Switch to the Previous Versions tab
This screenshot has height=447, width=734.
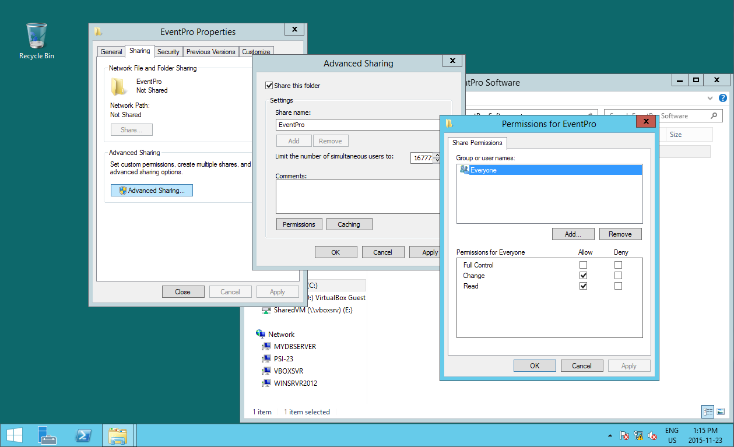click(210, 52)
